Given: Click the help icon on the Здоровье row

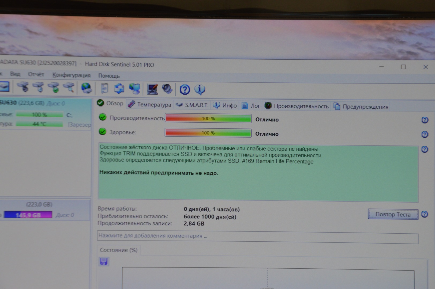Looking at the screenshot, I should 425,134.
